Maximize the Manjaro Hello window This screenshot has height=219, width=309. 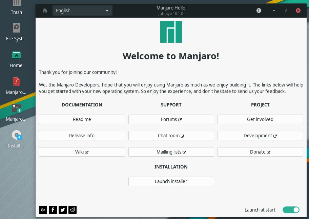click(286, 11)
